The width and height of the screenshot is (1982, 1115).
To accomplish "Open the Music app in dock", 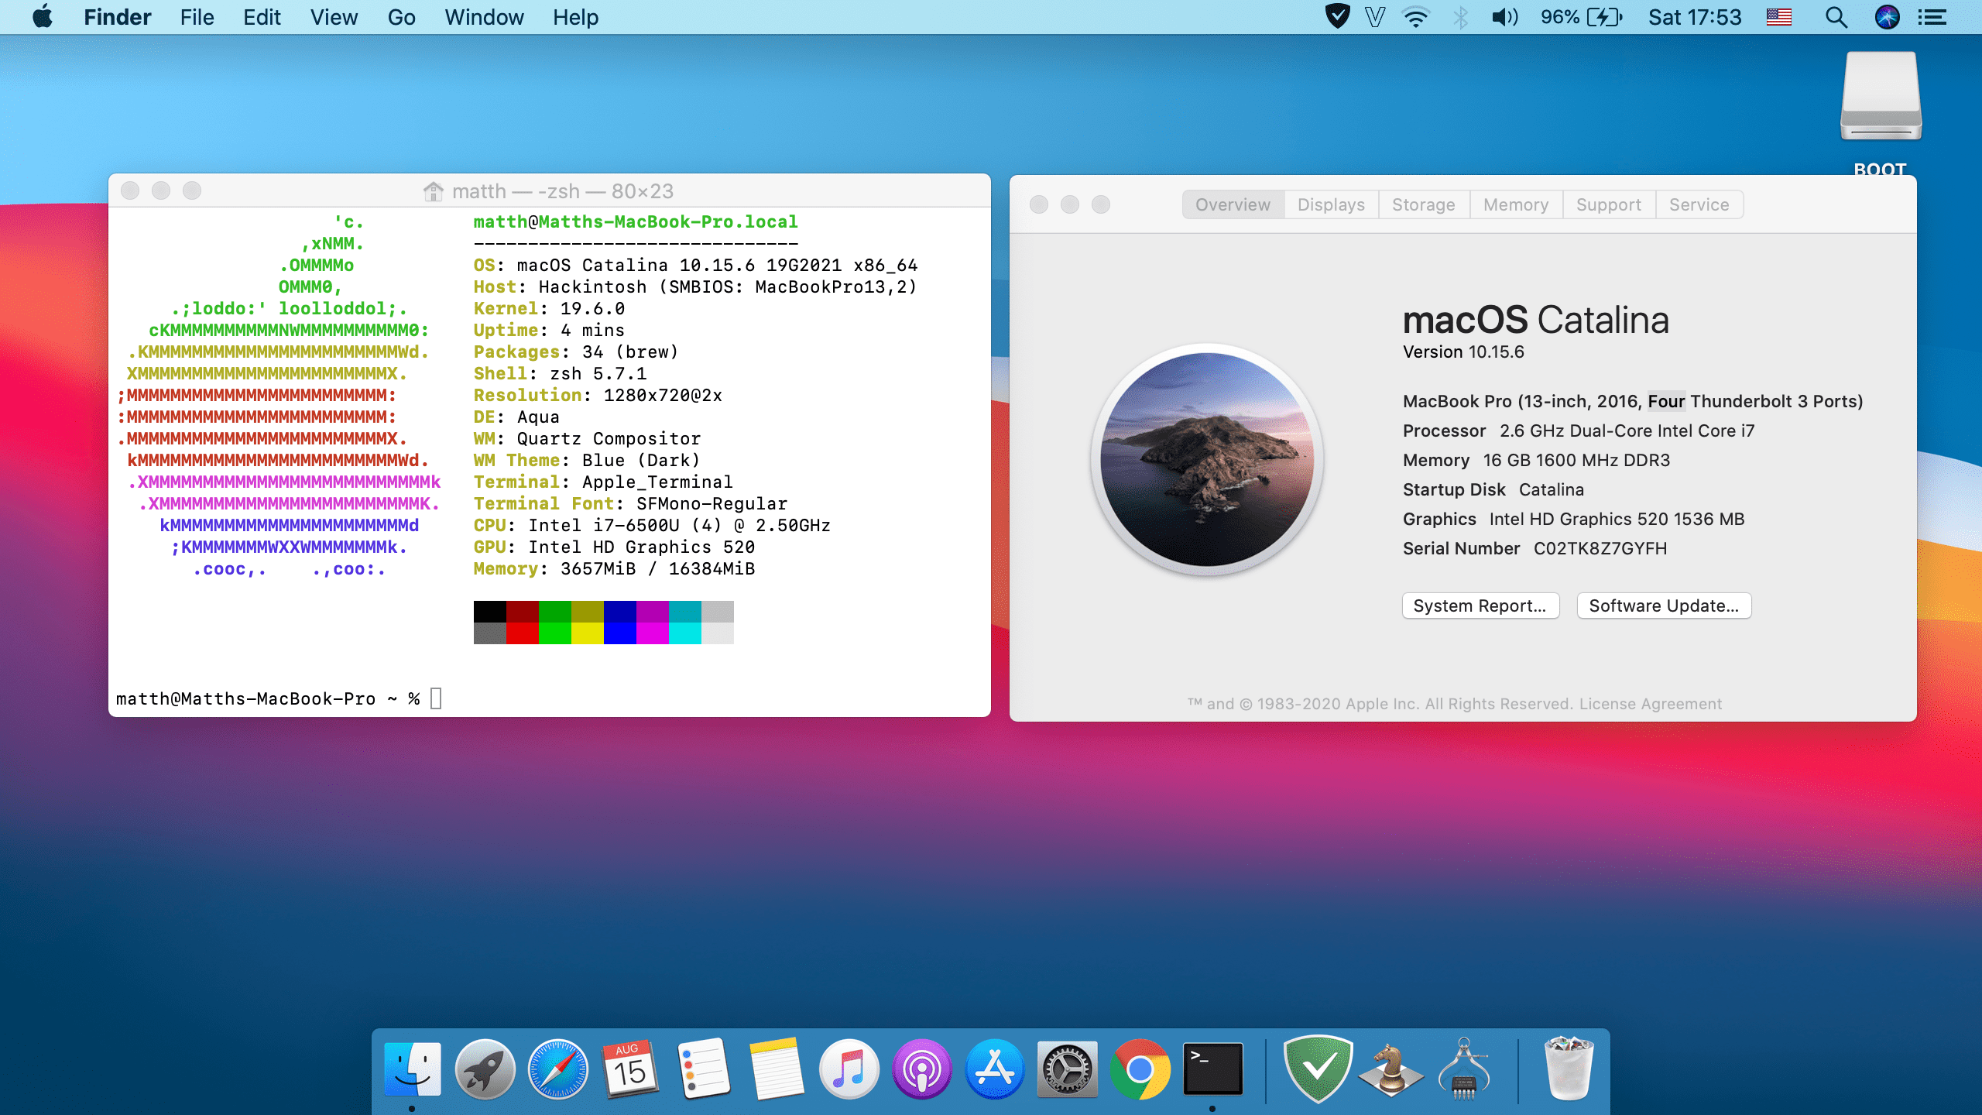I will (849, 1070).
